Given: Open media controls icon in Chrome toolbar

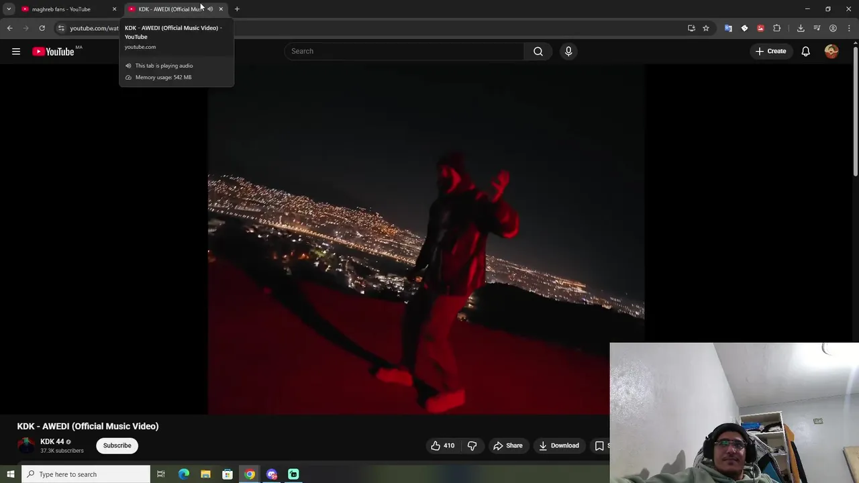Looking at the screenshot, I should 817,28.
